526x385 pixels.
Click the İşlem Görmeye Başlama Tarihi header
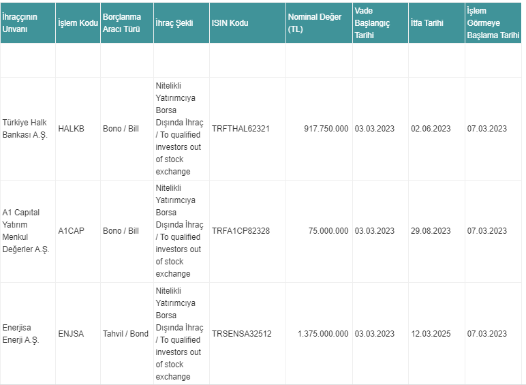click(493, 22)
